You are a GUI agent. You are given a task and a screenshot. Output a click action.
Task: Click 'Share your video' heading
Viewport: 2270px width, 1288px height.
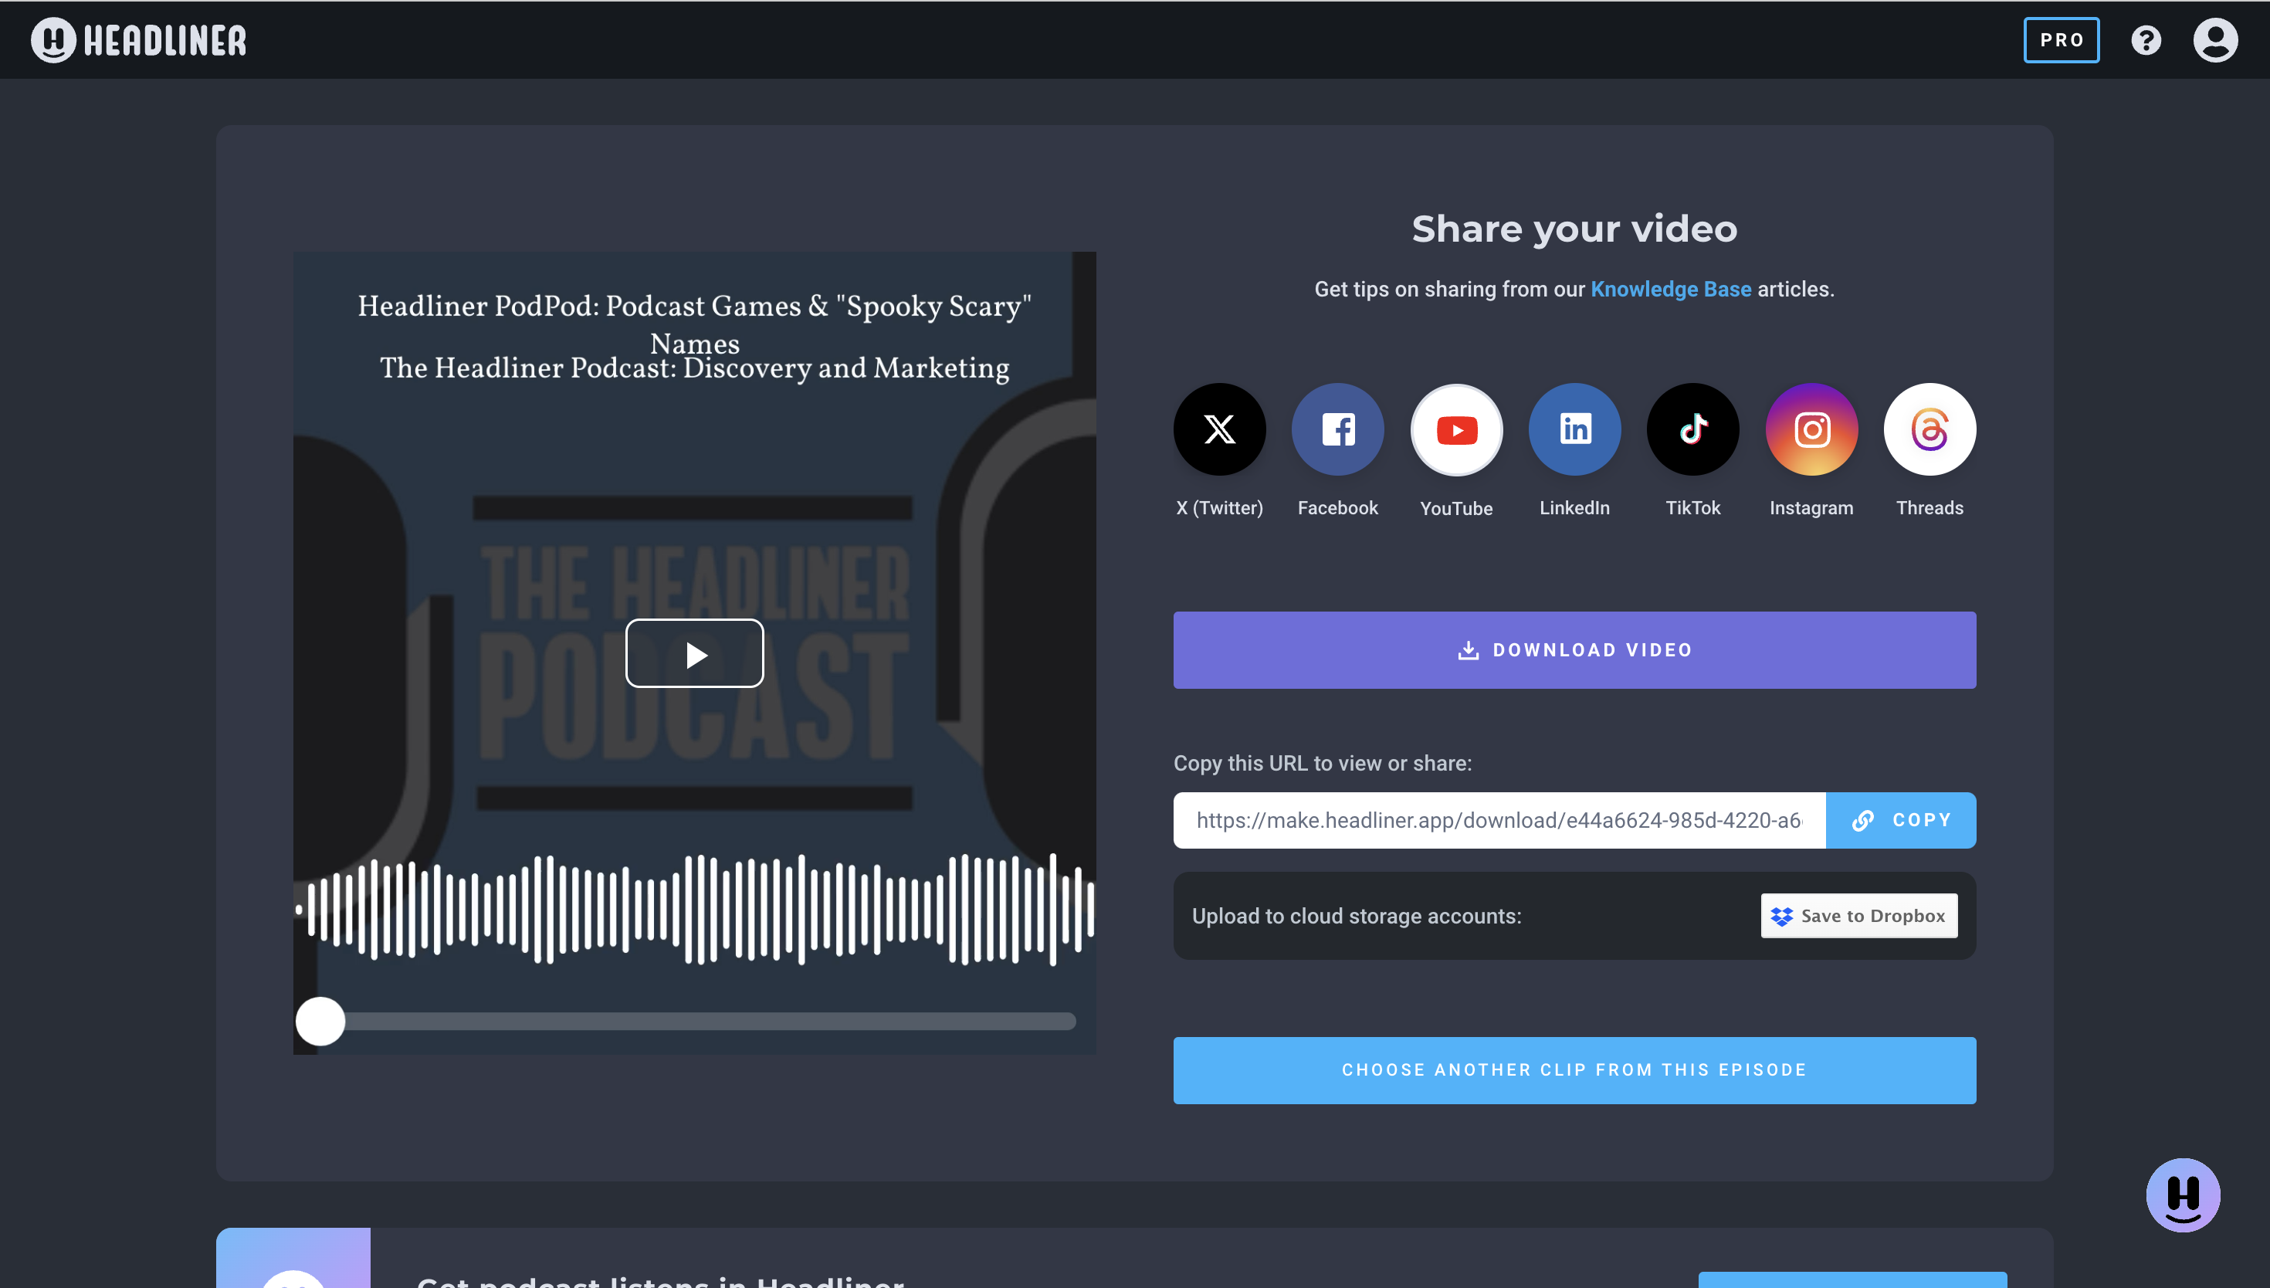1574,229
